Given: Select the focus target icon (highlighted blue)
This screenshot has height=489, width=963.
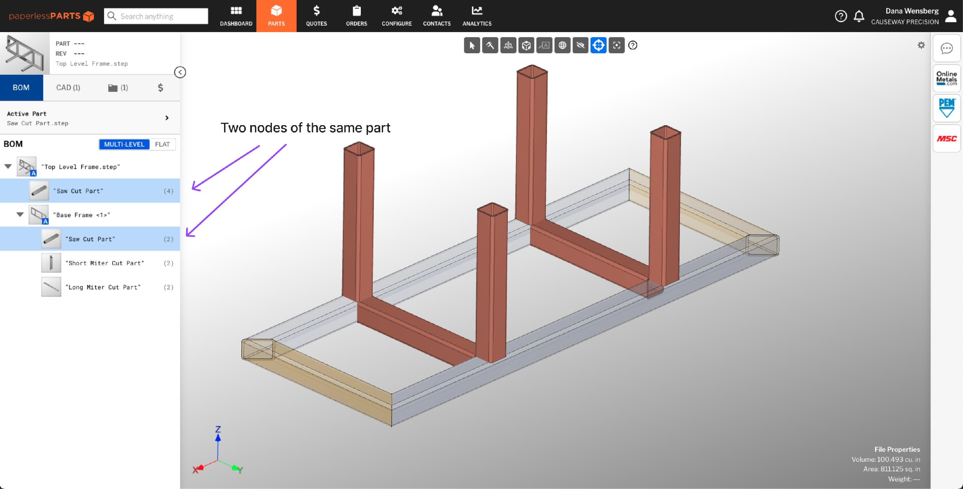Looking at the screenshot, I should pos(599,45).
